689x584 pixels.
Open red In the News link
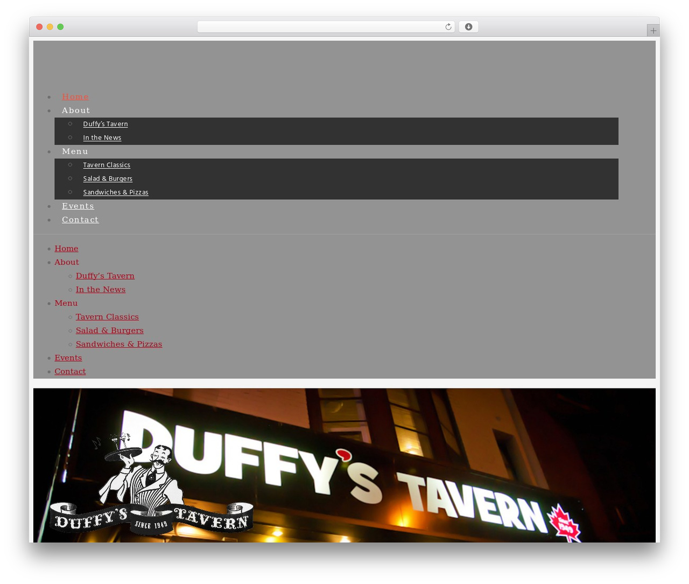pos(101,290)
